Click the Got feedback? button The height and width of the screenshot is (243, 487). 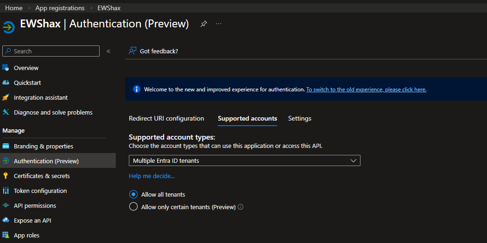pyautogui.click(x=153, y=51)
